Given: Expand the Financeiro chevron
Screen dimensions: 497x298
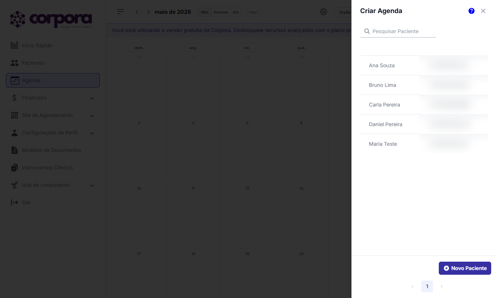Looking at the screenshot, I should tap(92, 98).
